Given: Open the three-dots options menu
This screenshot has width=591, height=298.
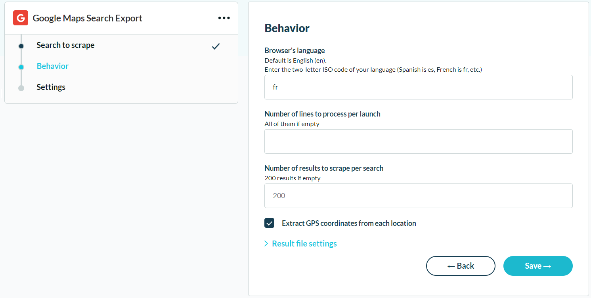Looking at the screenshot, I should (x=224, y=18).
